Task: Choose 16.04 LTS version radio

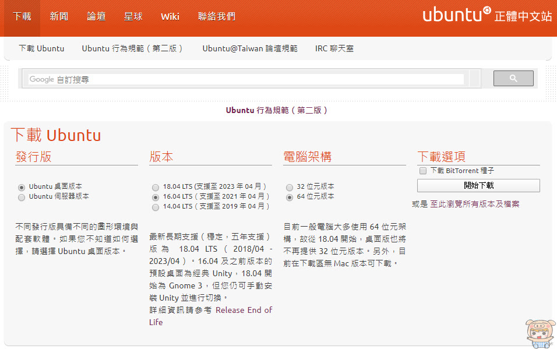Action: [x=156, y=197]
